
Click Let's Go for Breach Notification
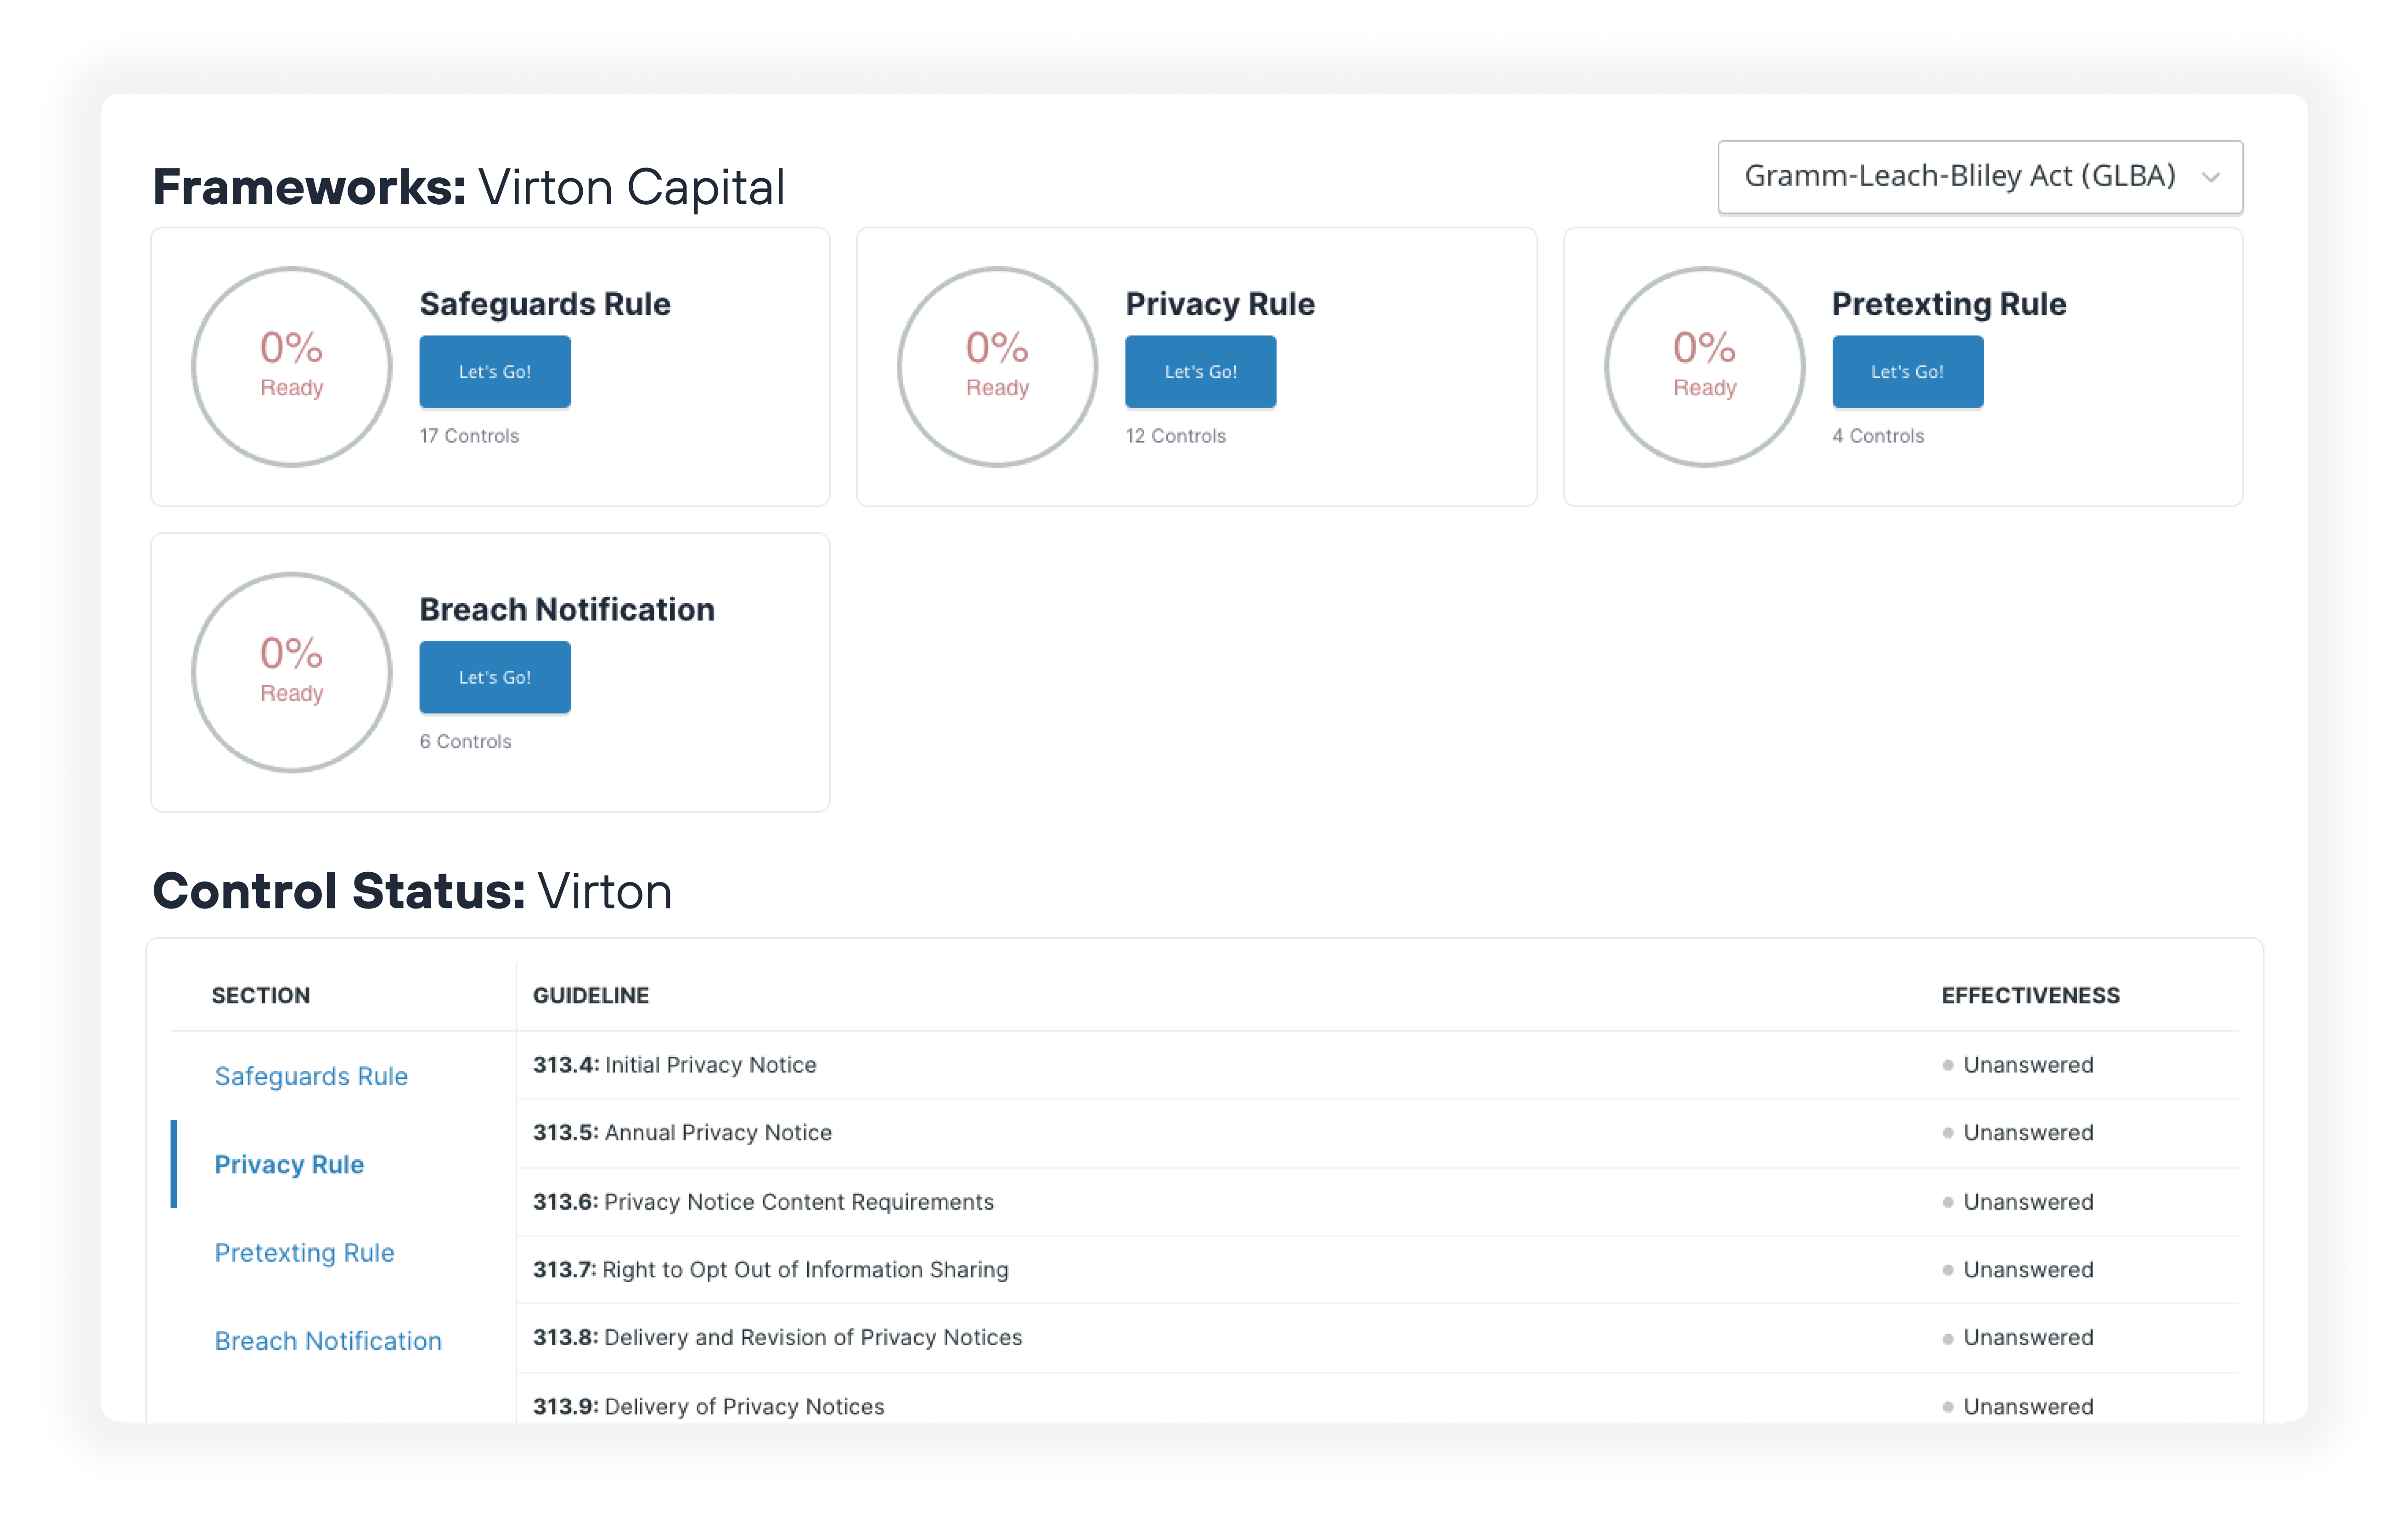point(495,678)
